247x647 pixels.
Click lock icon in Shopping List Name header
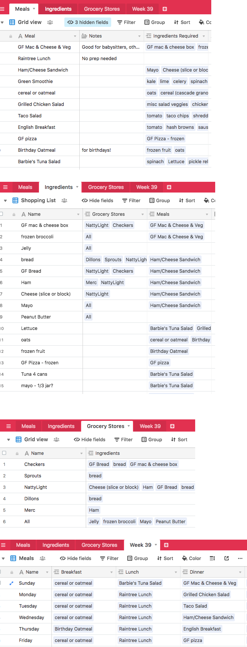[x=14, y=214]
